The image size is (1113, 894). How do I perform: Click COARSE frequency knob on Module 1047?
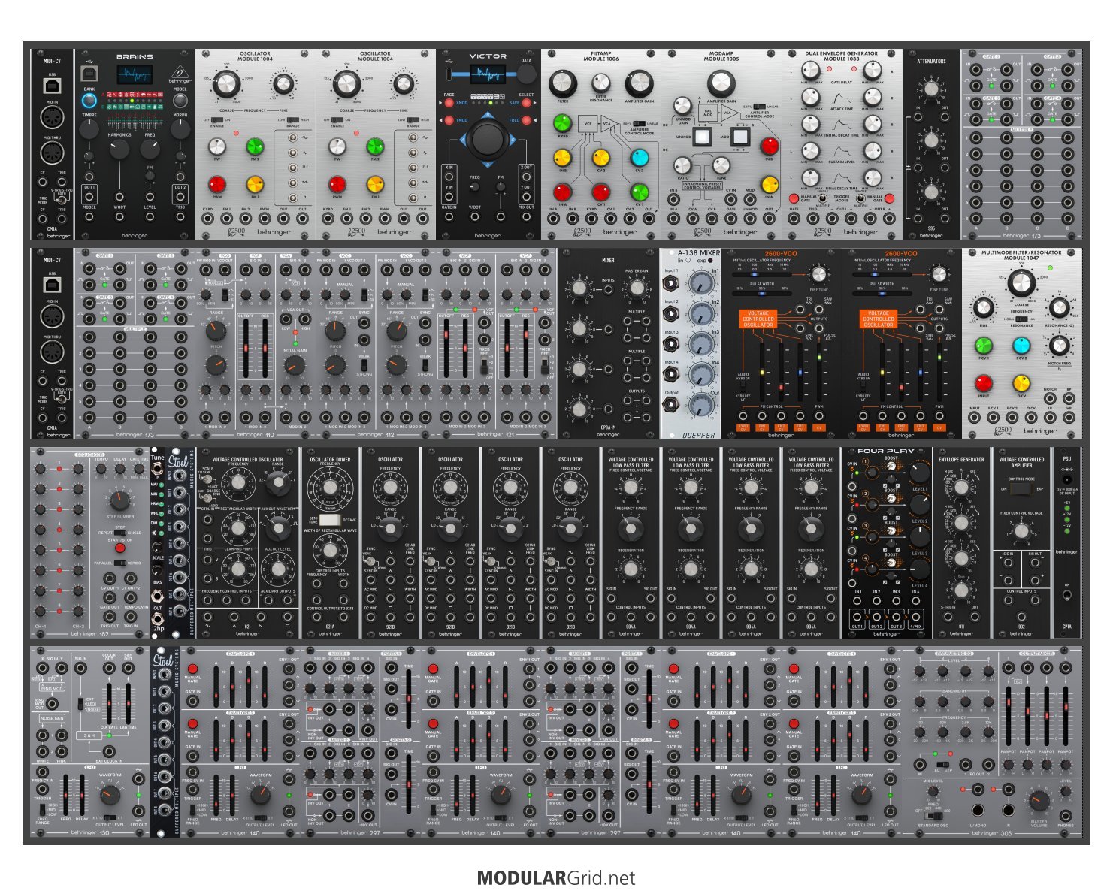pyautogui.click(x=1021, y=283)
